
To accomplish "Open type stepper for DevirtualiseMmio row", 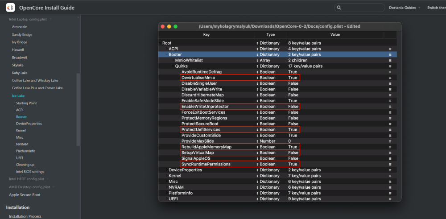I will [257, 78].
